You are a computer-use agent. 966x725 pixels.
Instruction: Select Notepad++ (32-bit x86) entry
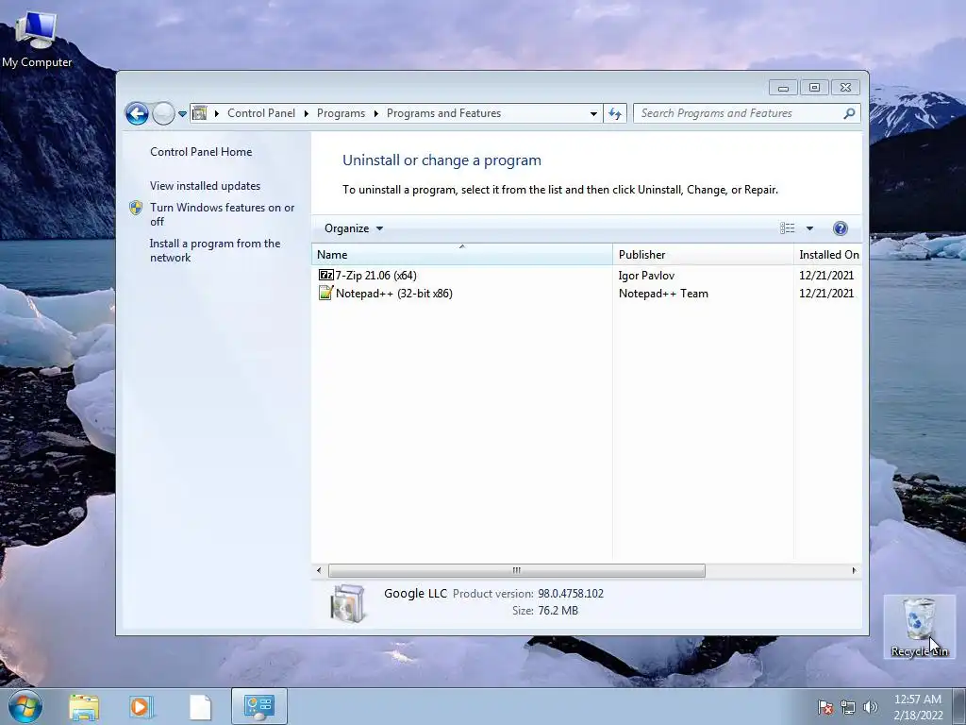click(393, 294)
